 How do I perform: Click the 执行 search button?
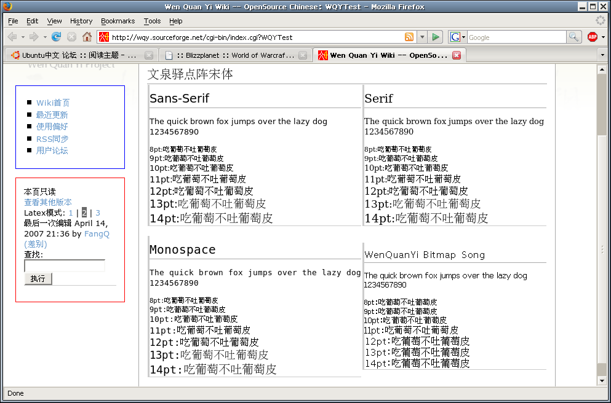(38, 278)
